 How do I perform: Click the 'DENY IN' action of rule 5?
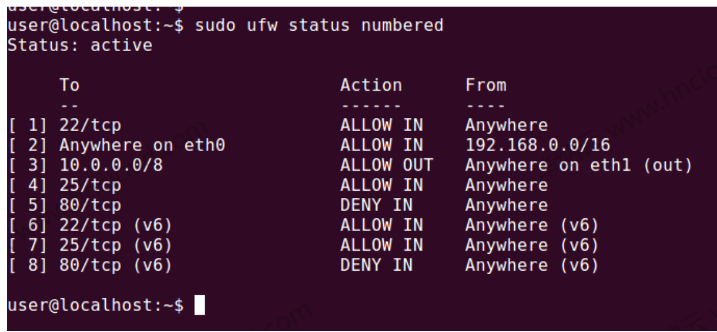click(x=376, y=205)
